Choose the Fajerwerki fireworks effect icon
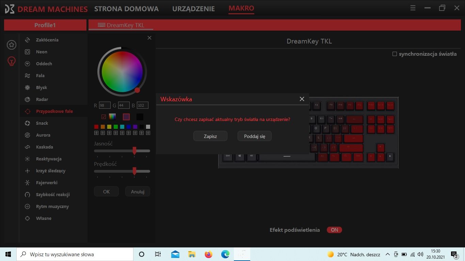This screenshot has height=261, width=465. pos(28,182)
